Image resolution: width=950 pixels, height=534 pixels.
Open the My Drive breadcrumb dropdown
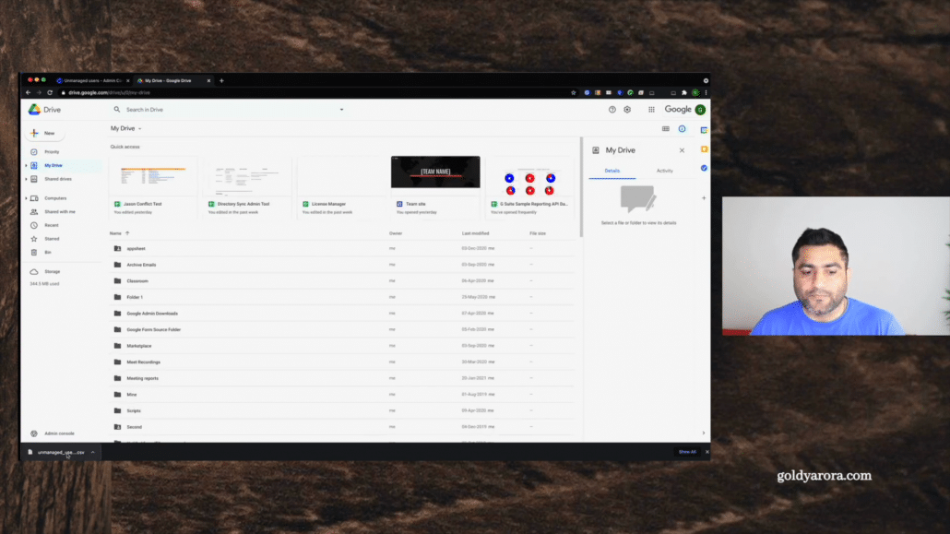click(126, 128)
